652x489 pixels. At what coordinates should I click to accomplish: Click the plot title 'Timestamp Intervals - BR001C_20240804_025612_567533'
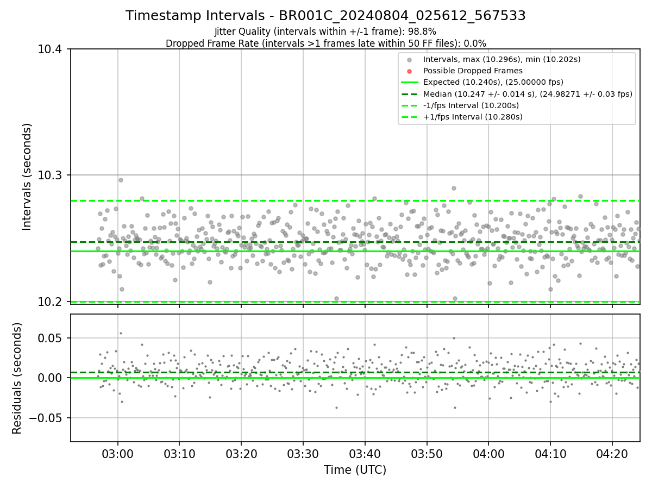click(x=325, y=16)
